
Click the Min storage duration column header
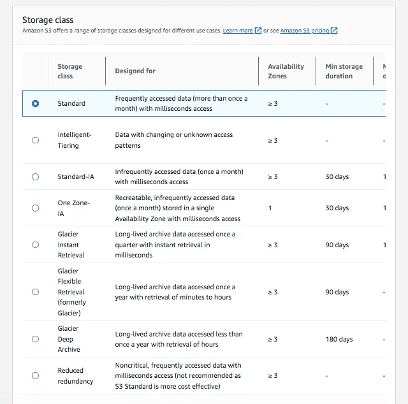pyautogui.click(x=344, y=71)
